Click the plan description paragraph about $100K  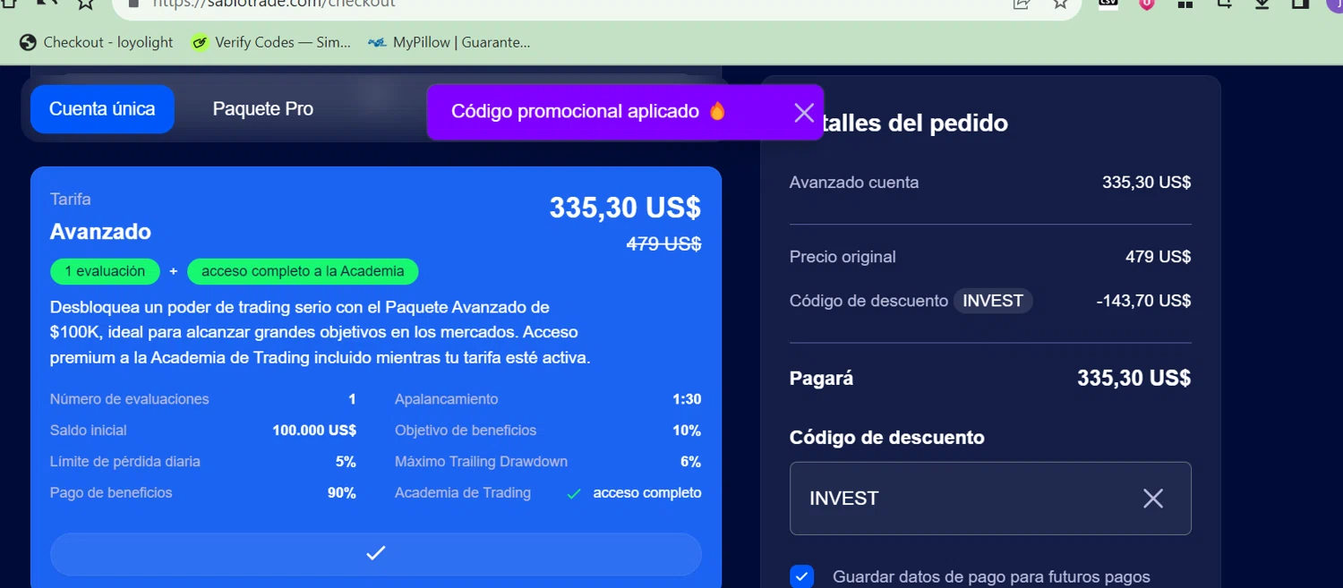[x=321, y=332]
